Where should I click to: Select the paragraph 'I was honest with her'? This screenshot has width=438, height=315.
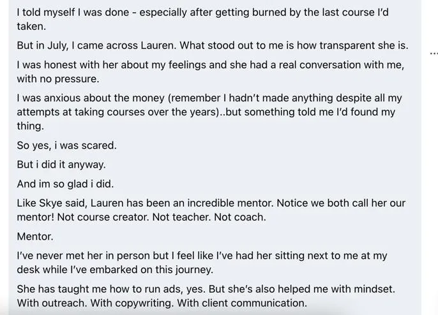click(x=210, y=71)
